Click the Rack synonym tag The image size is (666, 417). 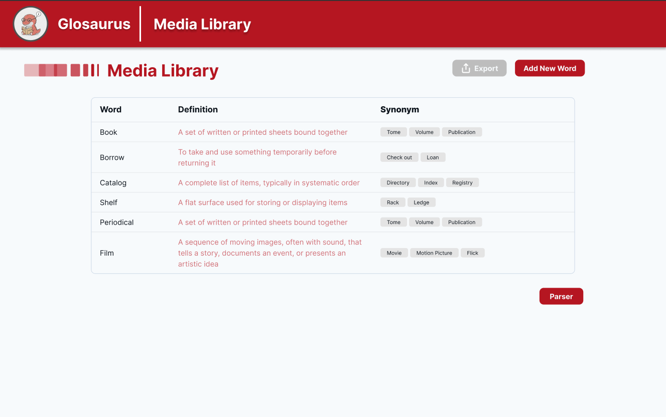pyautogui.click(x=392, y=202)
